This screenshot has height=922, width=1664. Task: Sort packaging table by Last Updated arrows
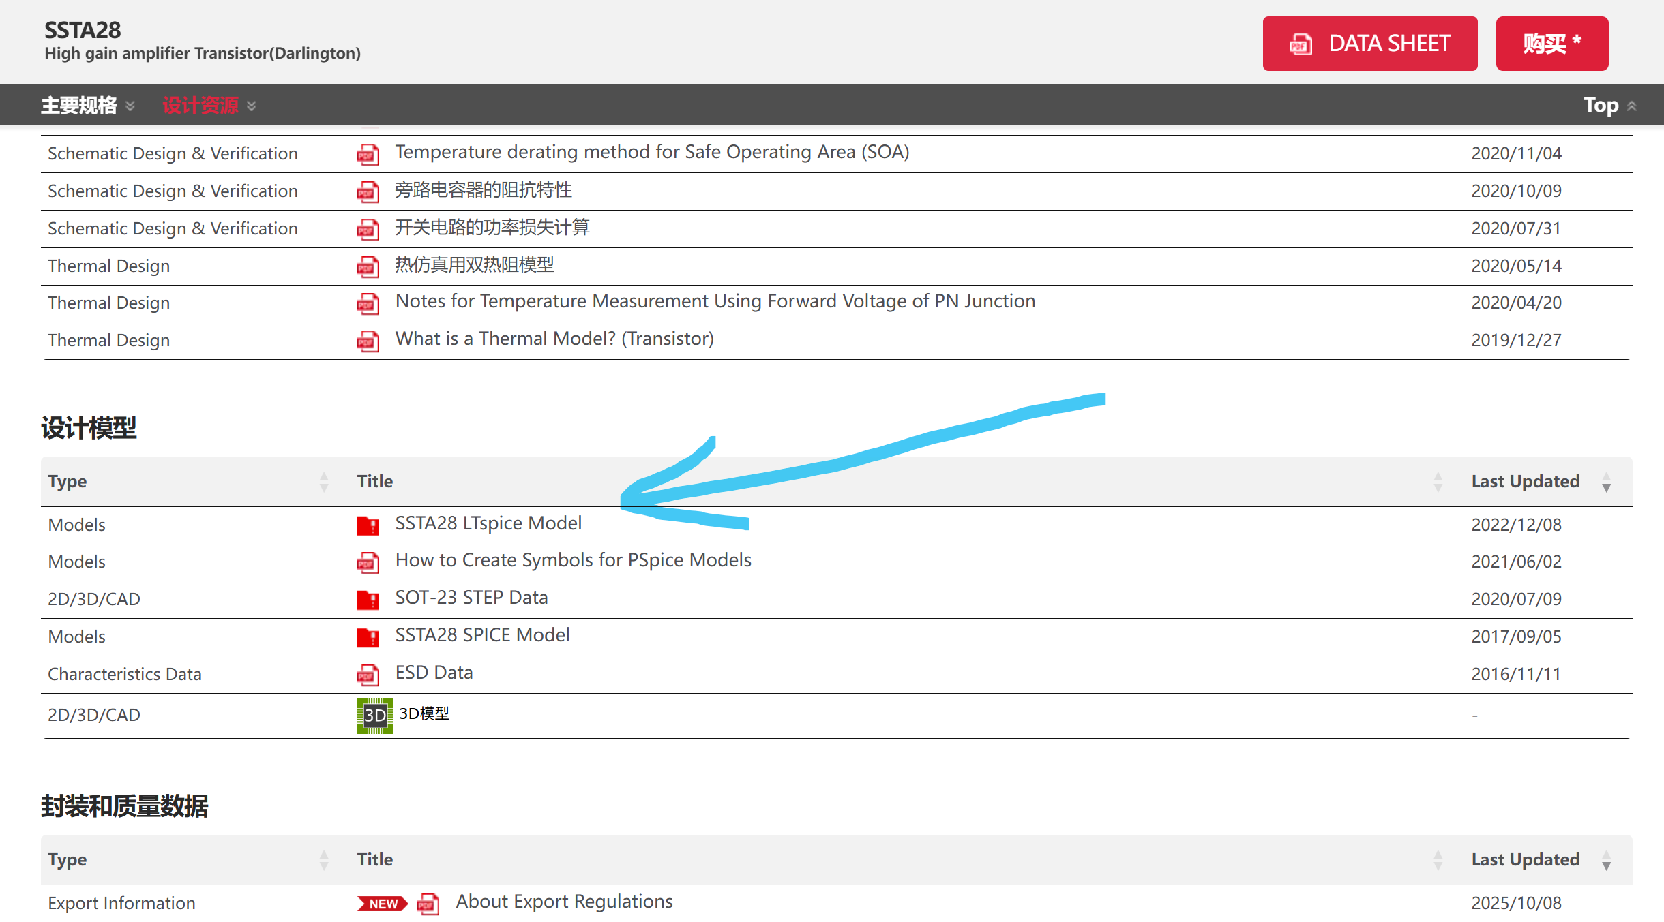pos(1606,860)
